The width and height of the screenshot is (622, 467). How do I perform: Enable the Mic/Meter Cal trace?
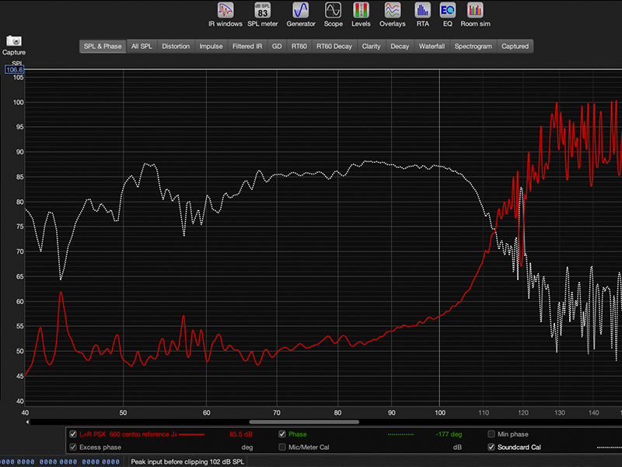click(282, 448)
